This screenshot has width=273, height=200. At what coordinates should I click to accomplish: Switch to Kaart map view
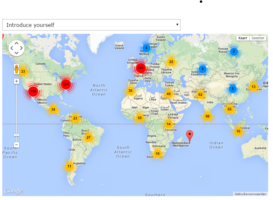(243, 38)
